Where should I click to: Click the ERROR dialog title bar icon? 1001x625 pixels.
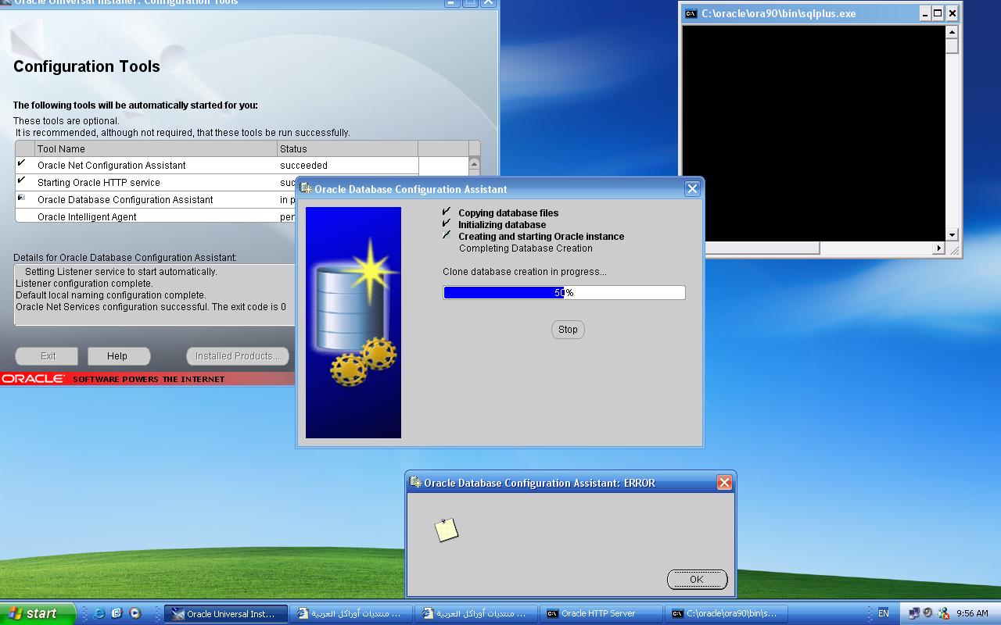(x=415, y=483)
